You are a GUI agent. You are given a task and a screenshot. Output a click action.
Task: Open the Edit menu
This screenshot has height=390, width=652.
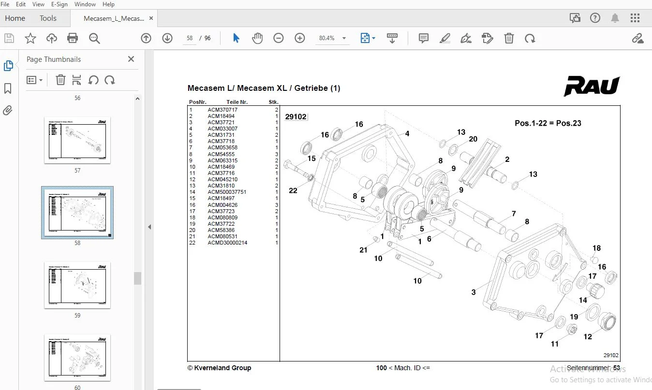pos(21,4)
